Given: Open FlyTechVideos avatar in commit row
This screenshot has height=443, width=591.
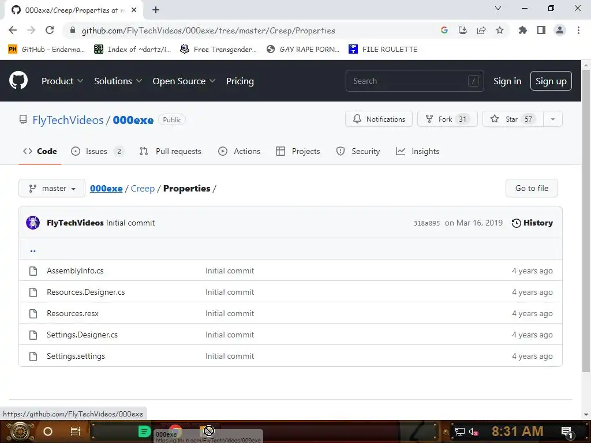Looking at the screenshot, I should (33, 223).
